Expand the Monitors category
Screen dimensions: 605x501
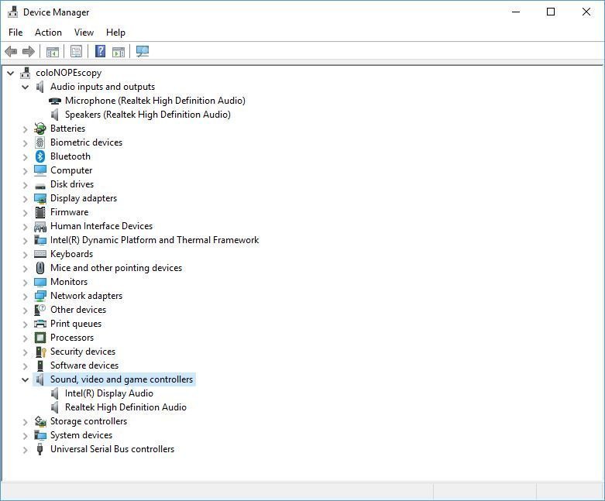[x=25, y=283]
